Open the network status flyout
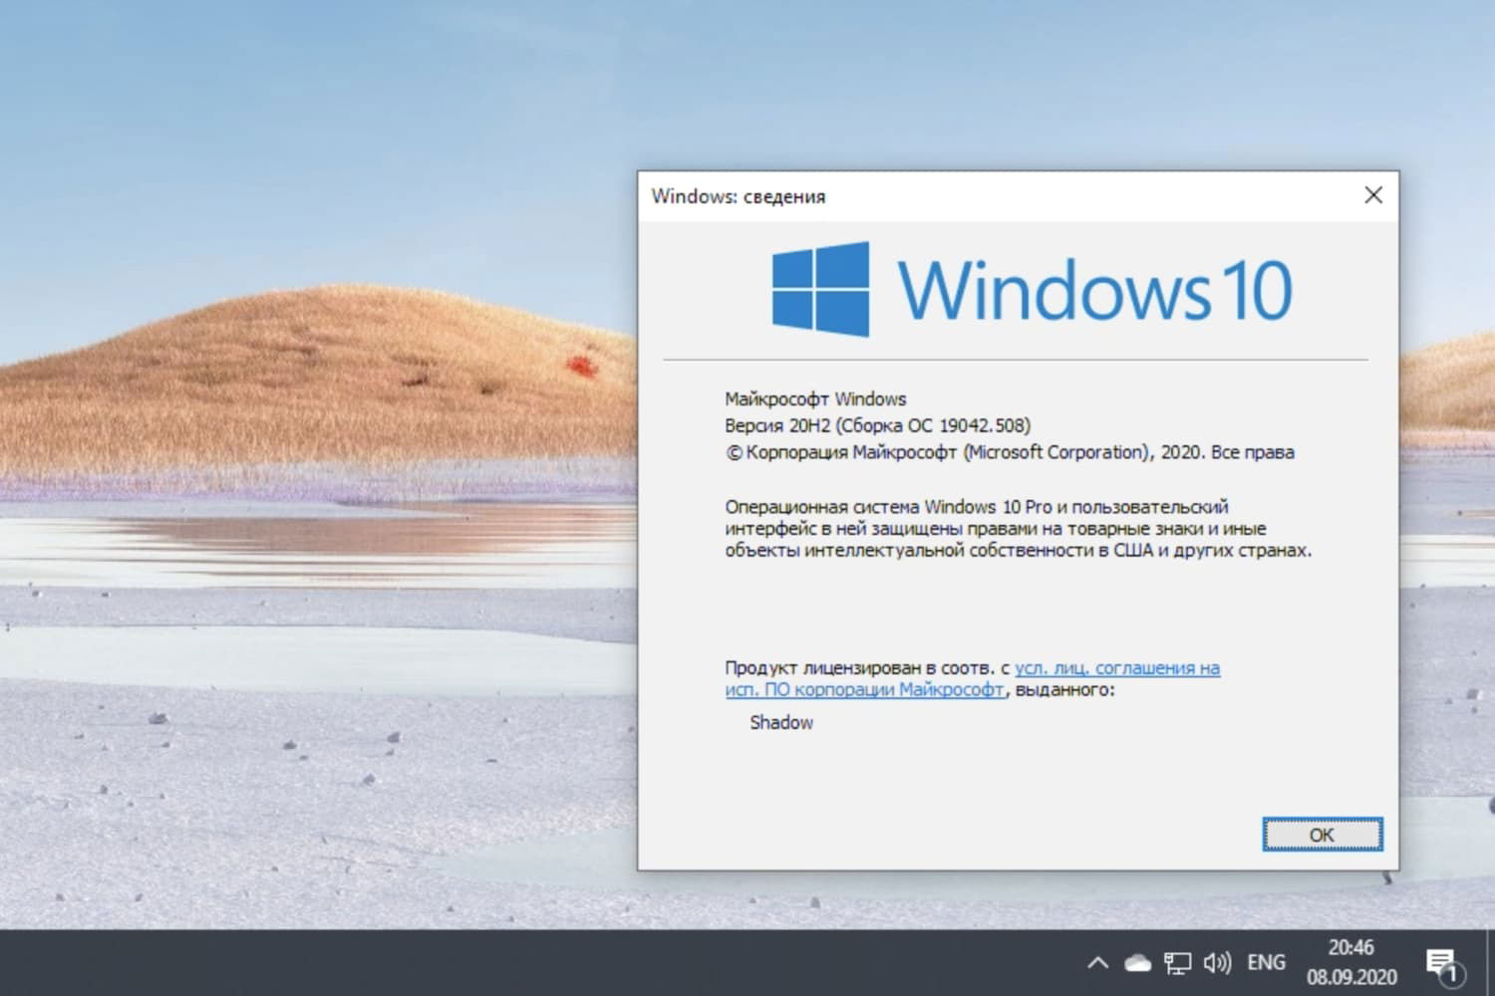The image size is (1495, 996). click(x=1179, y=962)
